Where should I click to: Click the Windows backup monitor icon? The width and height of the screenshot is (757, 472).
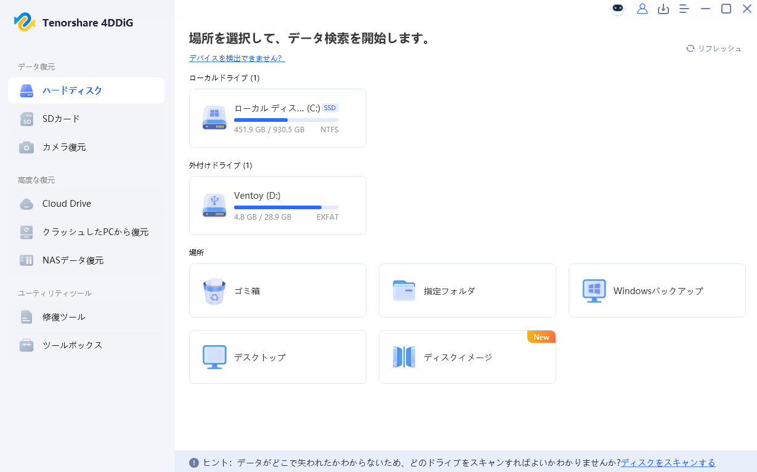(594, 290)
